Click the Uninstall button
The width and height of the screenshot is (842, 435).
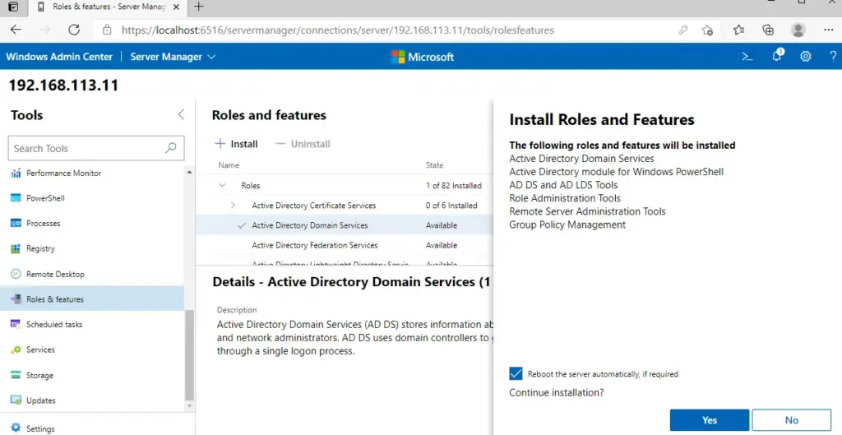303,144
